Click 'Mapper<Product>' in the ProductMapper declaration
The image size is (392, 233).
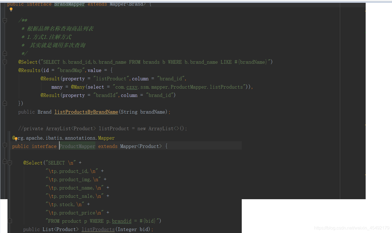tap(141, 146)
